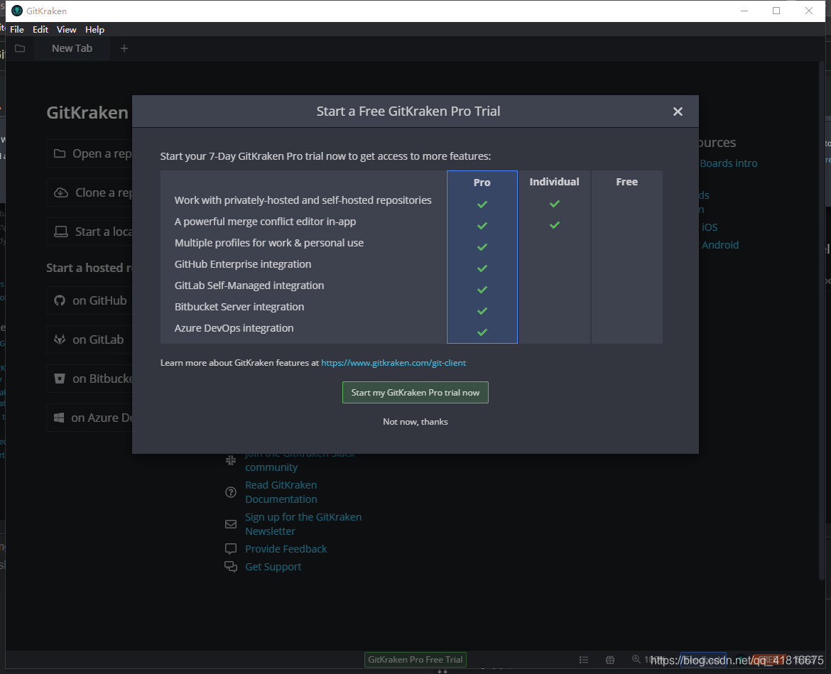Open the Get Support link

tap(273, 567)
